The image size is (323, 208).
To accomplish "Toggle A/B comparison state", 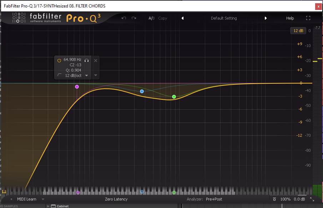I will pyautogui.click(x=152, y=18).
